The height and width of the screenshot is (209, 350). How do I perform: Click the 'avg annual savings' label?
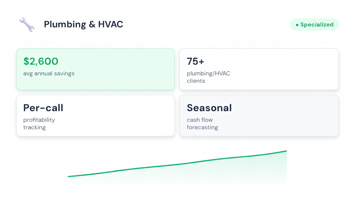(49, 74)
